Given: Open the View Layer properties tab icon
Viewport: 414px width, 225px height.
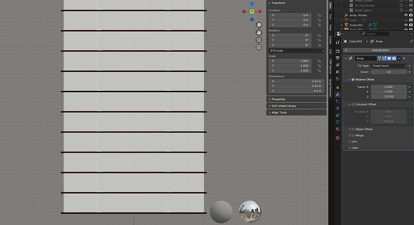Looking at the screenshot, I should tap(337, 65).
